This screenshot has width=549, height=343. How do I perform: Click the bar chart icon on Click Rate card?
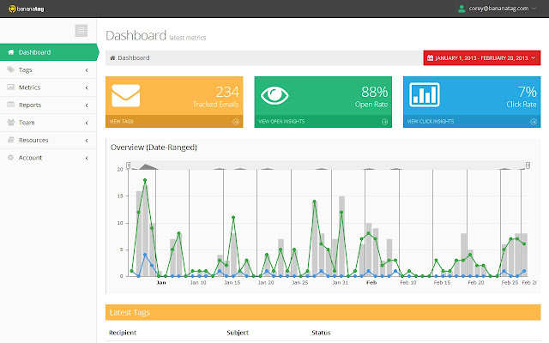(425, 94)
